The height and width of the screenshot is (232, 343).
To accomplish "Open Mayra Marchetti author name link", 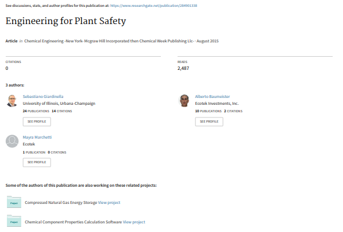I will point(37,137).
